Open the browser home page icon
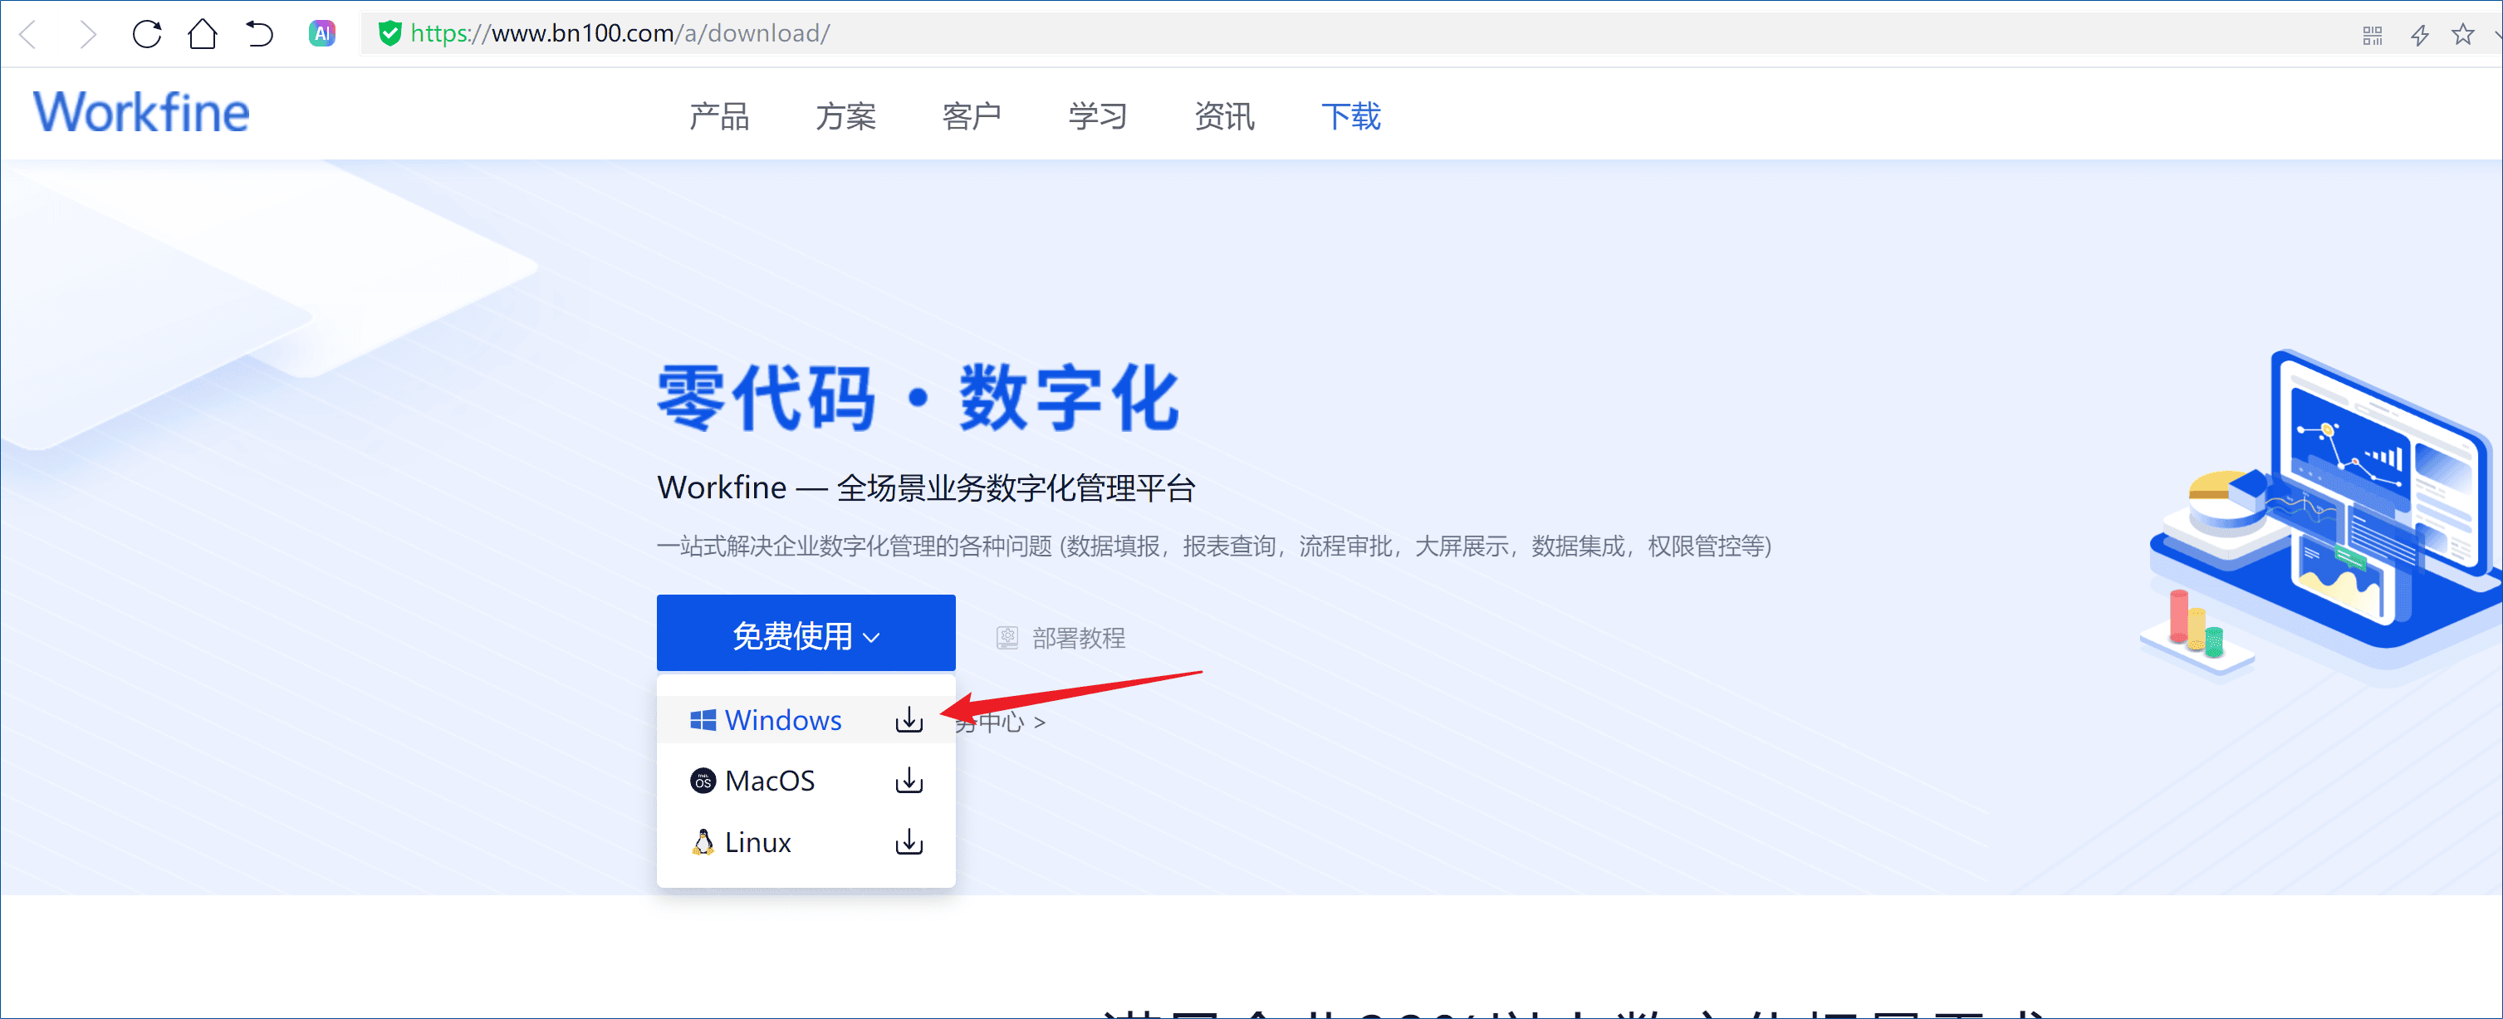The width and height of the screenshot is (2503, 1019). click(202, 34)
